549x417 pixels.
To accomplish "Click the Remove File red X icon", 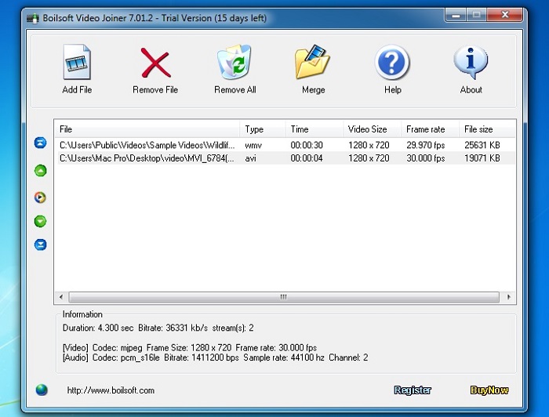I will click(x=155, y=63).
